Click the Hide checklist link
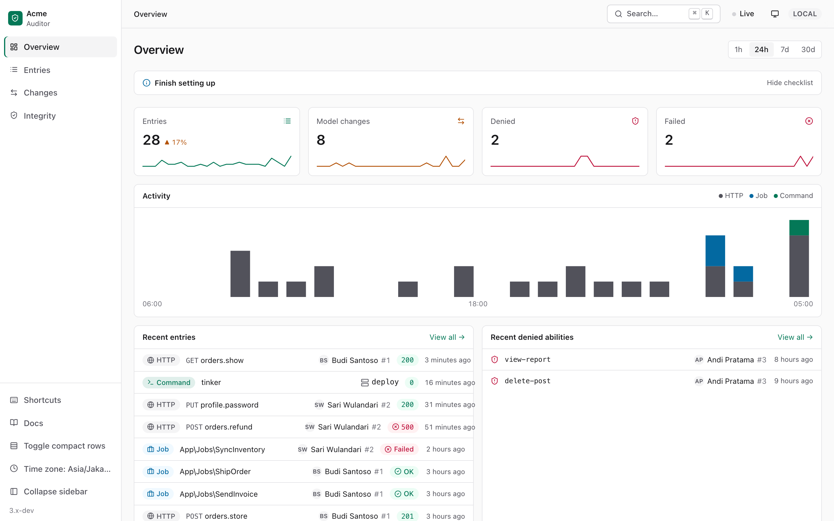 (x=789, y=83)
